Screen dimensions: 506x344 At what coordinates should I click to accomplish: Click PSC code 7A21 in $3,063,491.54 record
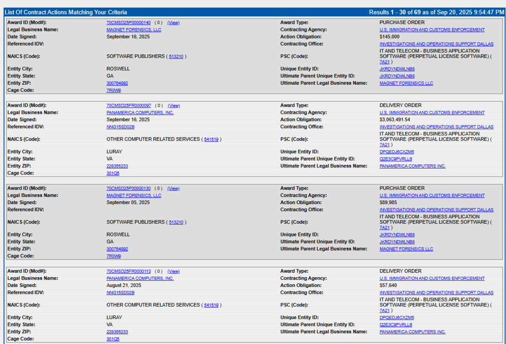click(x=385, y=145)
